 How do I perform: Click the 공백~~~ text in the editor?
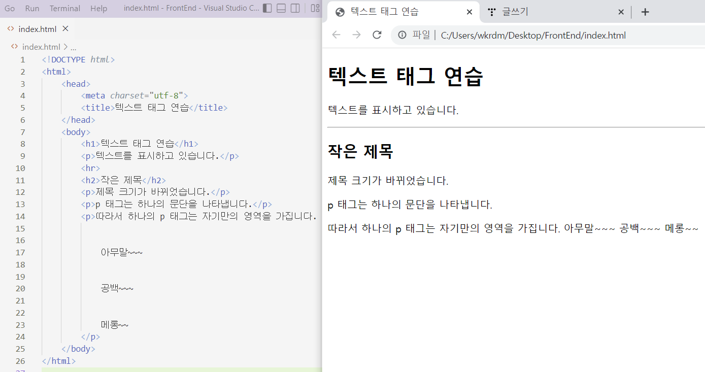tap(117, 288)
